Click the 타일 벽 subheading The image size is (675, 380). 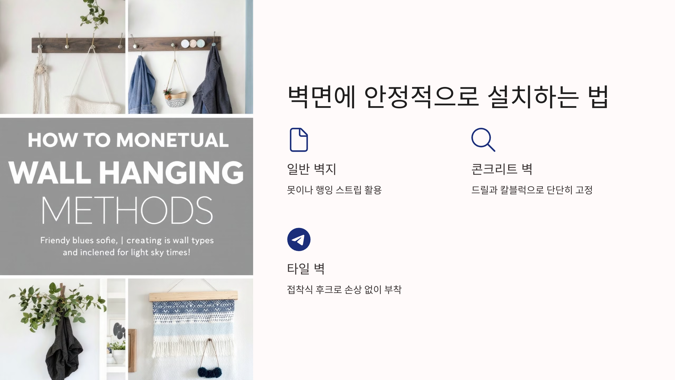[306, 269]
